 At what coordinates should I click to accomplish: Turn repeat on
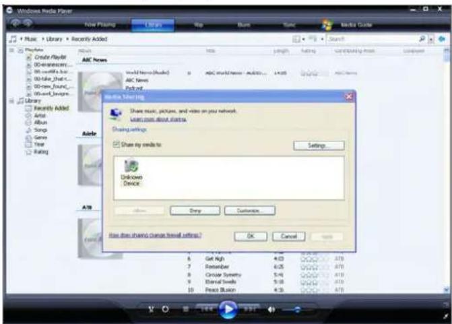coord(165,309)
